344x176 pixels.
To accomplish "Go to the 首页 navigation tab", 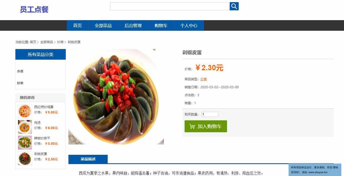I will tap(77, 25).
